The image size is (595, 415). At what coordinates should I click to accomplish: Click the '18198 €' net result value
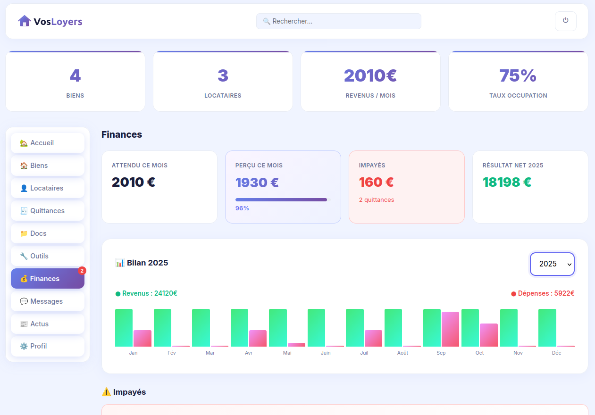[507, 182]
